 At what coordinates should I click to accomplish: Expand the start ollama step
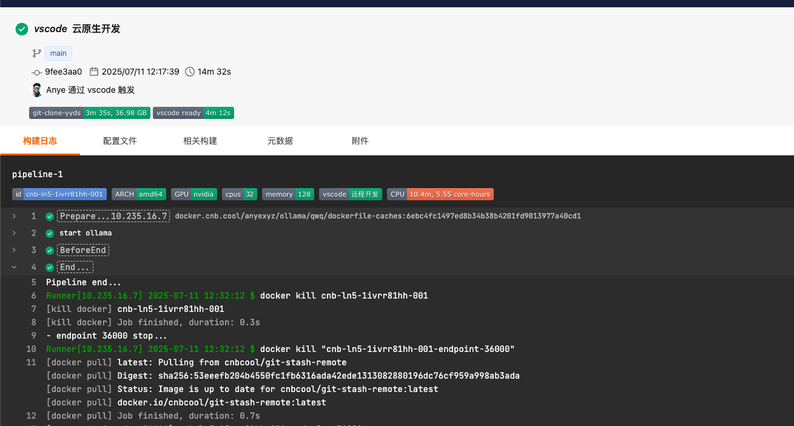[14, 233]
